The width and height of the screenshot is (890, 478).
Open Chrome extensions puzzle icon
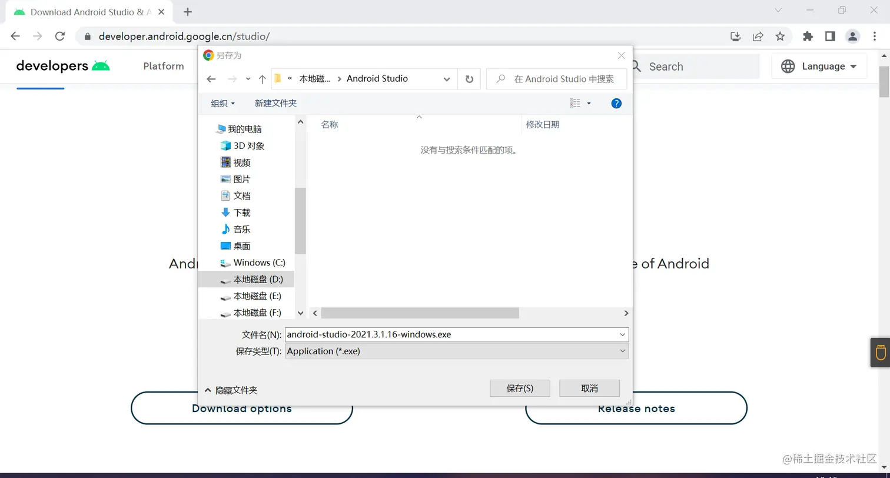(808, 36)
